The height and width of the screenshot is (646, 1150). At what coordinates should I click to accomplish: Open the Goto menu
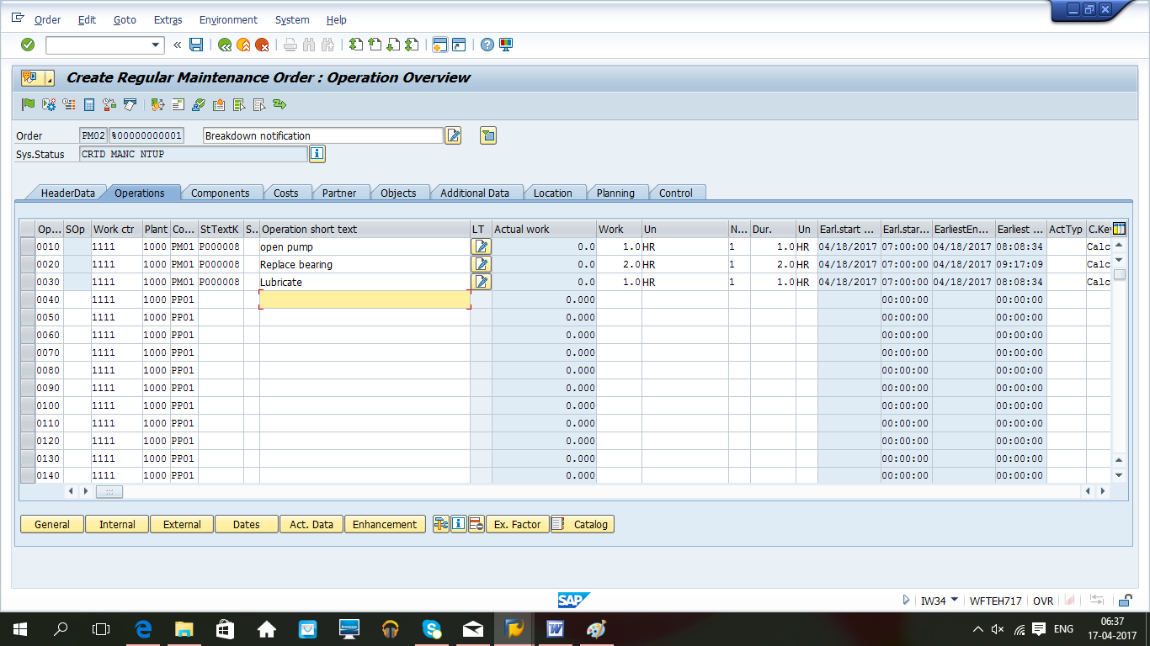(x=125, y=19)
